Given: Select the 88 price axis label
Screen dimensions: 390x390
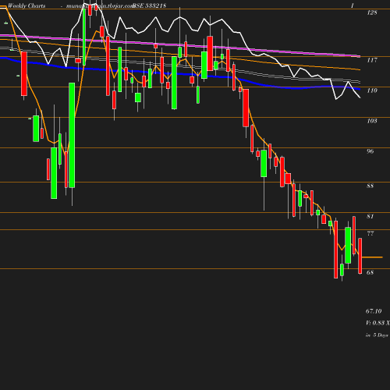Looking at the screenshot, I should [x=370, y=186].
